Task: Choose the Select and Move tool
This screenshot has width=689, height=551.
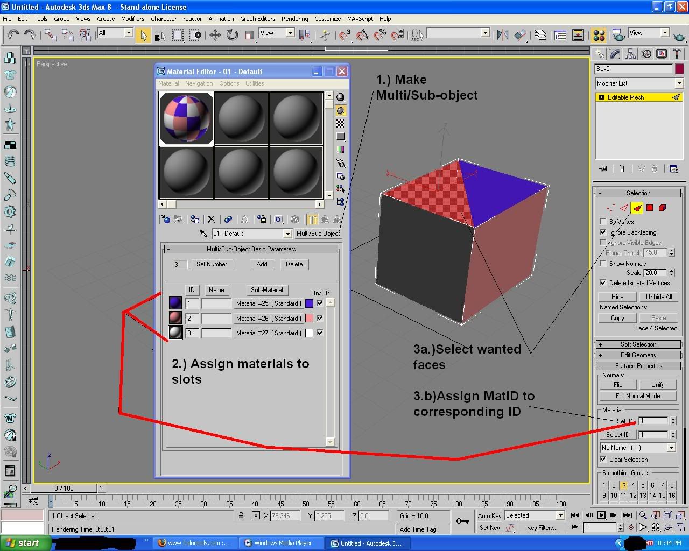Action: tap(215, 35)
